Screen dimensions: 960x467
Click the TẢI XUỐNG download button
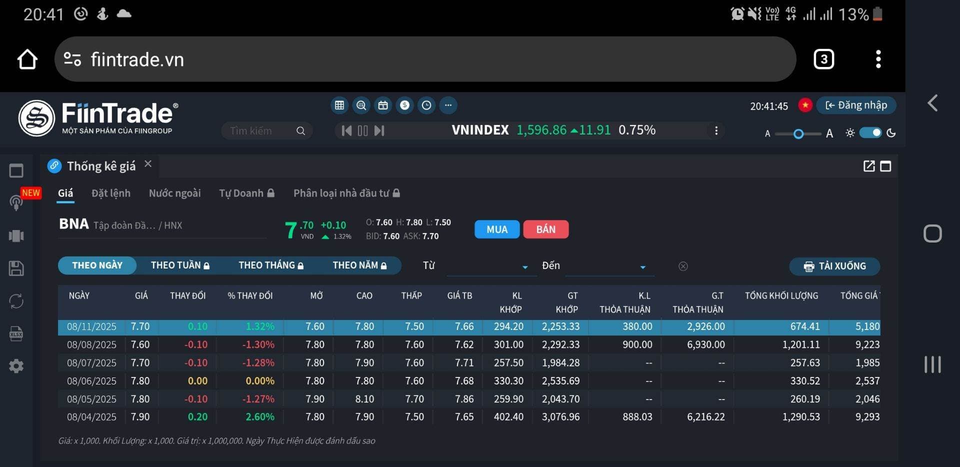coord(834,266)
